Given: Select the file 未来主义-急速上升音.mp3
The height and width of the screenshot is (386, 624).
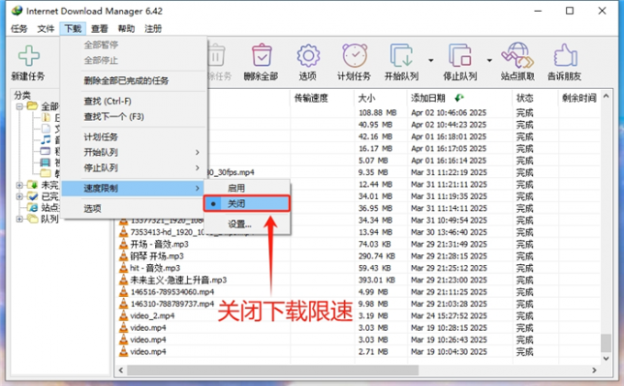Looking at the screenshot, I should coord(178,280).
